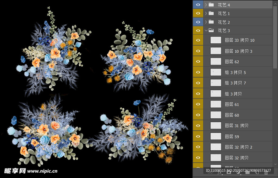This screenshot has height=178, width=278.
Task: Click the folder icon of group 花艺 1
Action: 211,13
